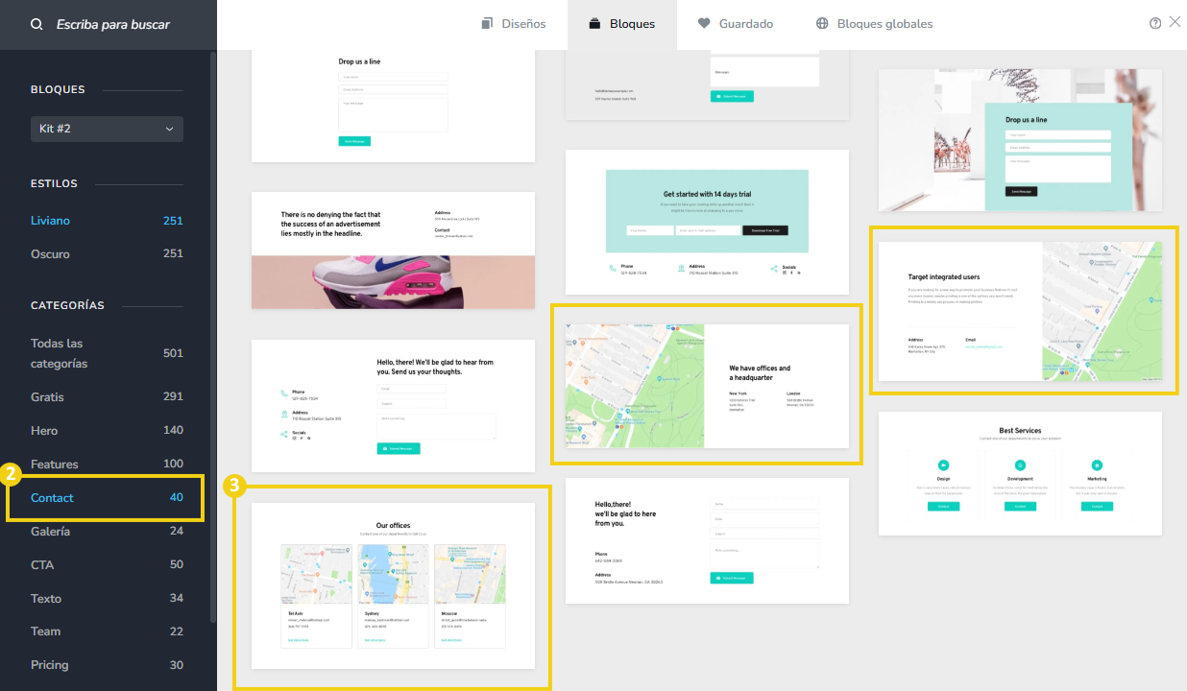Select the Bloques tab
This screenshot has height=691, width=1187.
tap(621, 24)
